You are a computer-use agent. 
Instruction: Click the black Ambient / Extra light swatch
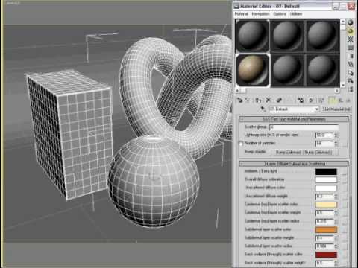click(326, 172)
